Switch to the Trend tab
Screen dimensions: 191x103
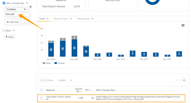42,19
